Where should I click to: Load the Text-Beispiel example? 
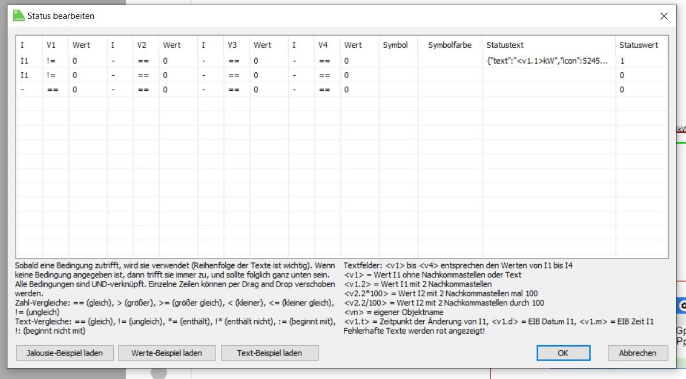point(270,353)
